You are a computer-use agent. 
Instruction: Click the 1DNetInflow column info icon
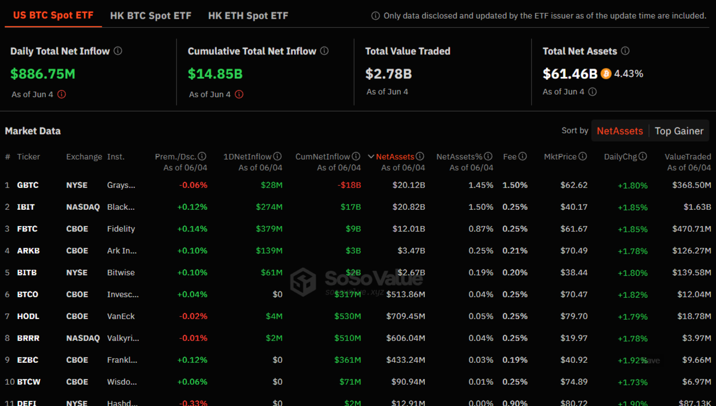click(277, 156)
